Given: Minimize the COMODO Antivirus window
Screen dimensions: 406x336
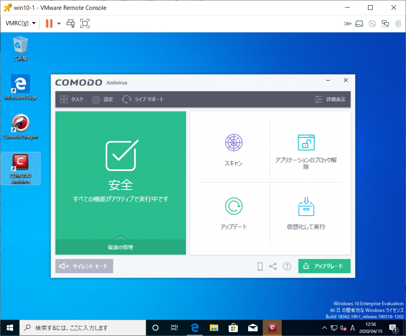Looking at the screenshot, I should [x=328, y=80].
